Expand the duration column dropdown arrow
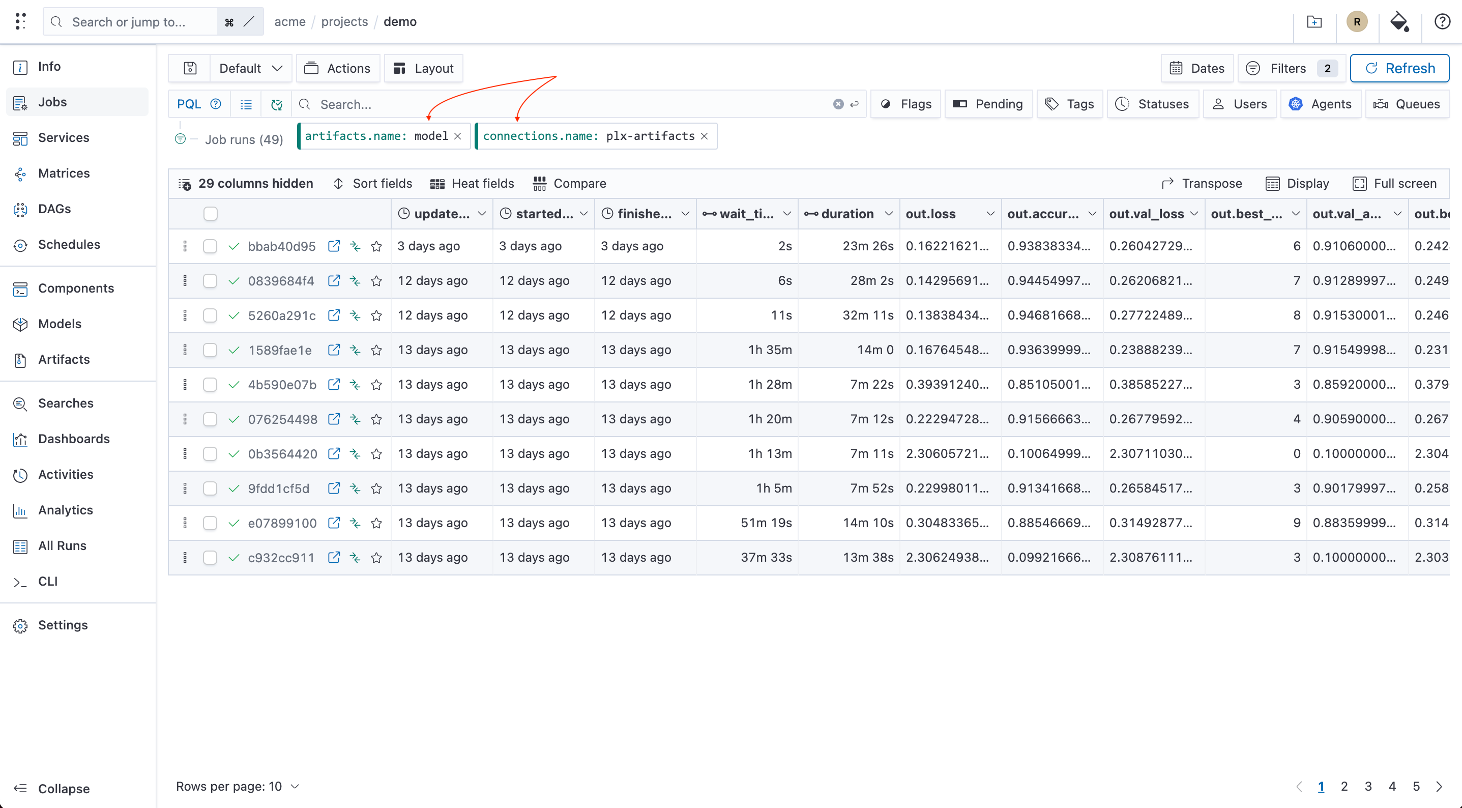Viewport: 1462px width, 808px height. point(889,214)
